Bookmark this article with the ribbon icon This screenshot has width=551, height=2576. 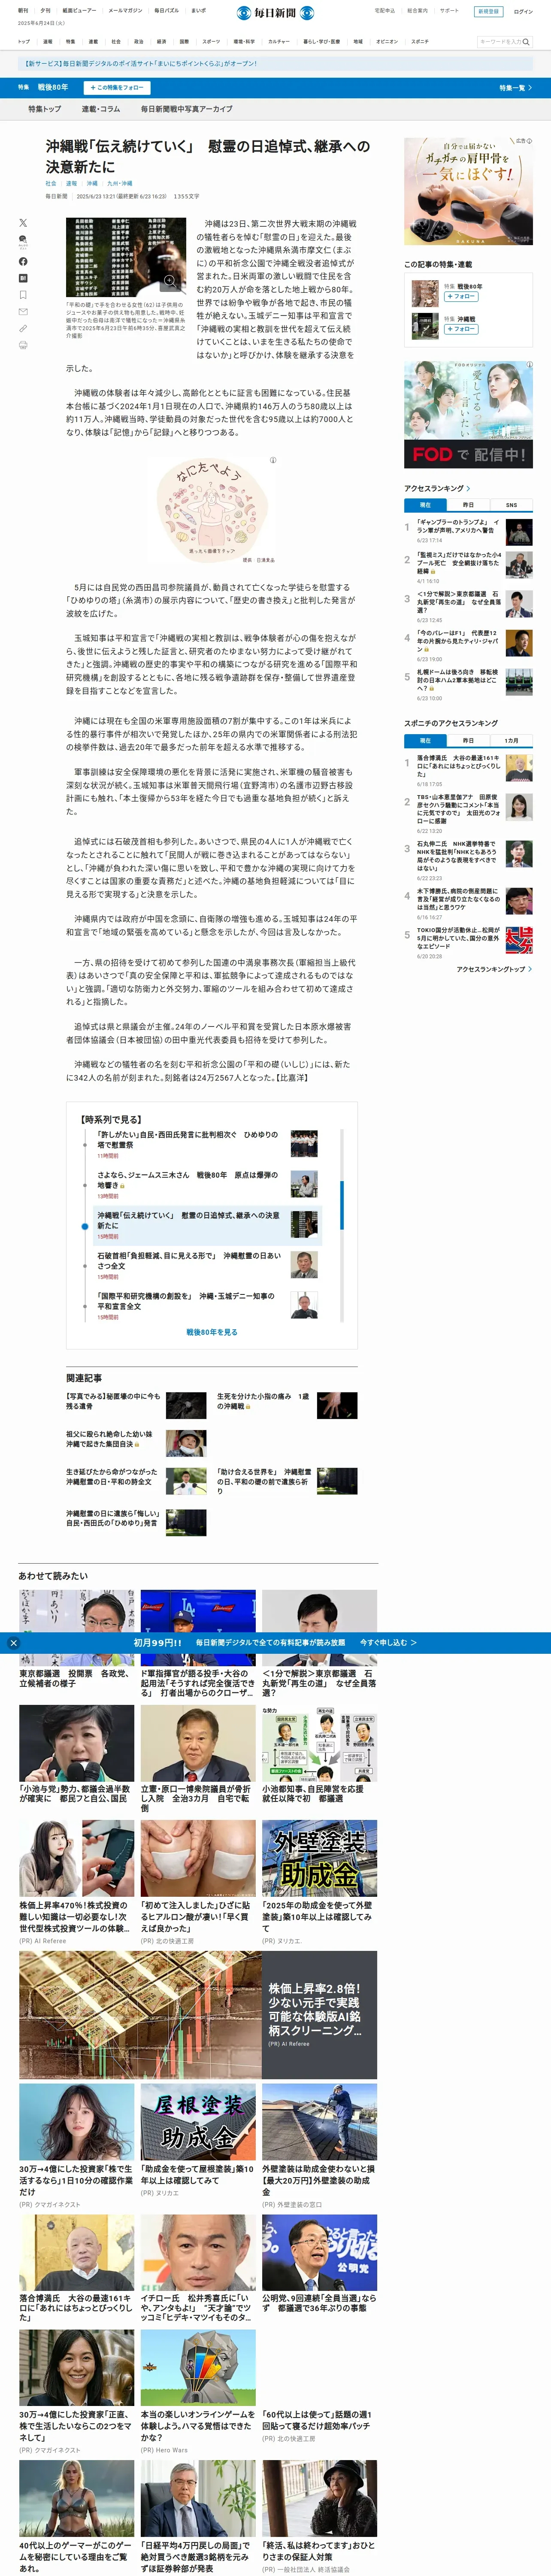23,295
